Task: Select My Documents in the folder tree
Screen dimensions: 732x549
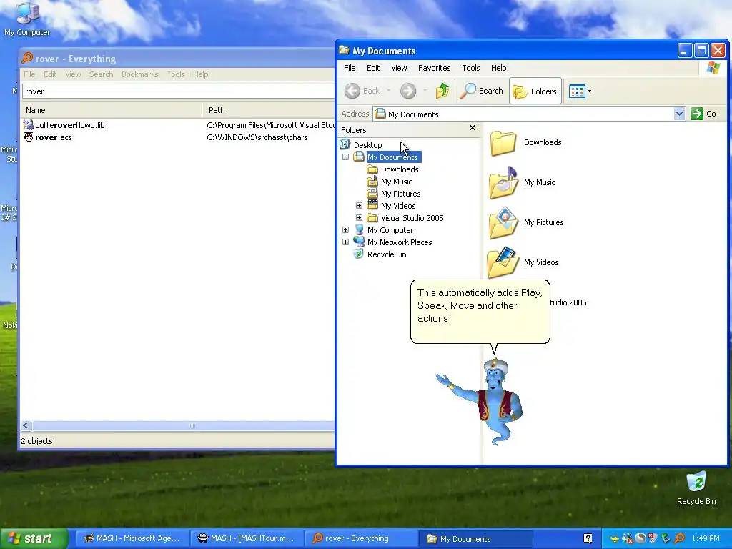Action: (x=392, y=157)
